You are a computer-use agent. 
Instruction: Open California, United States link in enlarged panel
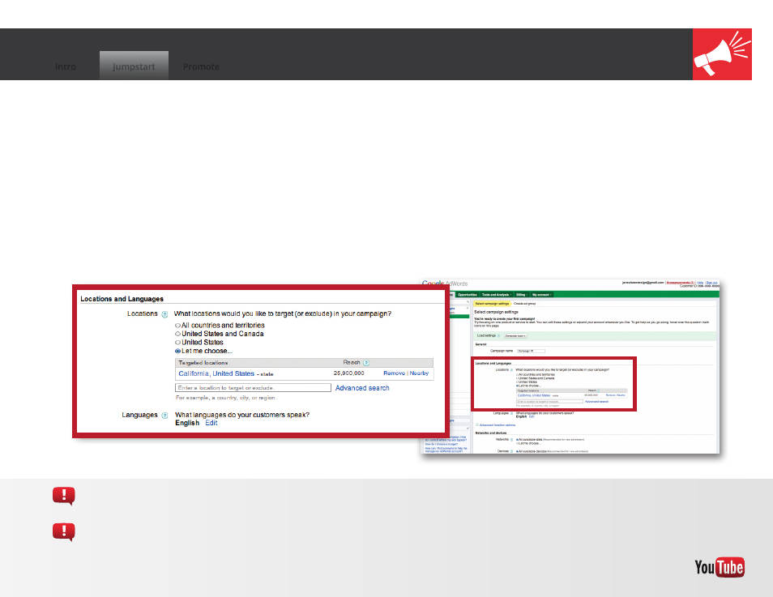pyautogui.click(x=216, y=373)
